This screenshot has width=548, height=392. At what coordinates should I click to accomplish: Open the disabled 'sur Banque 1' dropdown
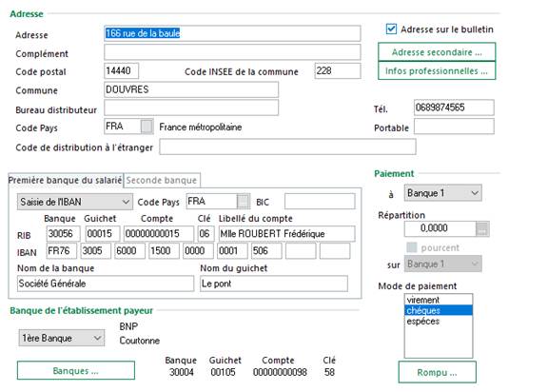(x=442, y=264)
